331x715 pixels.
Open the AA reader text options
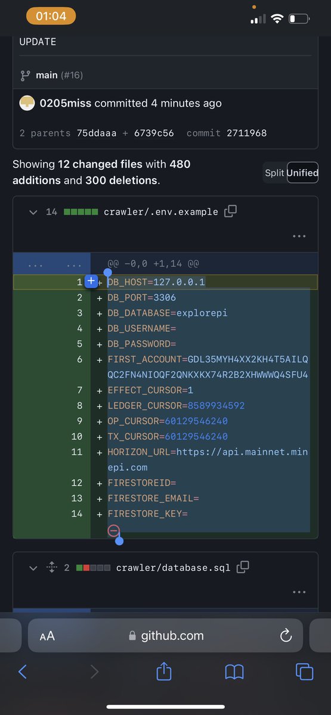click(47, 636)
